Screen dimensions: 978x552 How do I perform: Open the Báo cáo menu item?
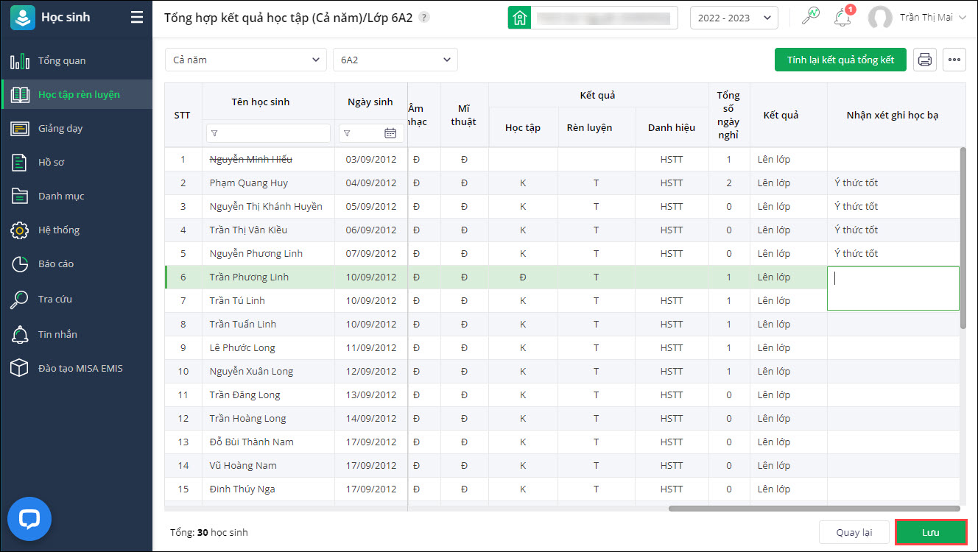(x=56, y=264)
